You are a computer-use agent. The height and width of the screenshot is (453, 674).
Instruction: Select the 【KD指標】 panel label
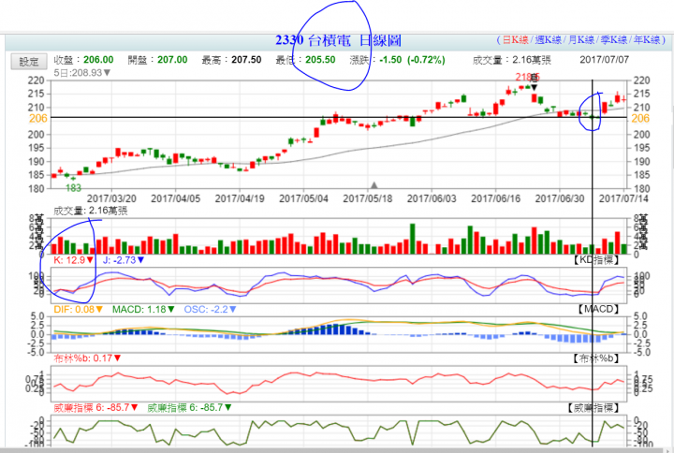(596, 260)
